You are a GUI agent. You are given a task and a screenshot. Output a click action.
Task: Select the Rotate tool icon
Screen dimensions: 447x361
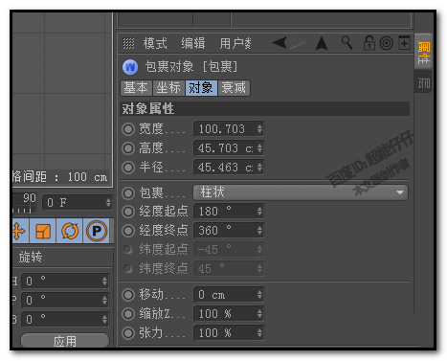[70, 231]
